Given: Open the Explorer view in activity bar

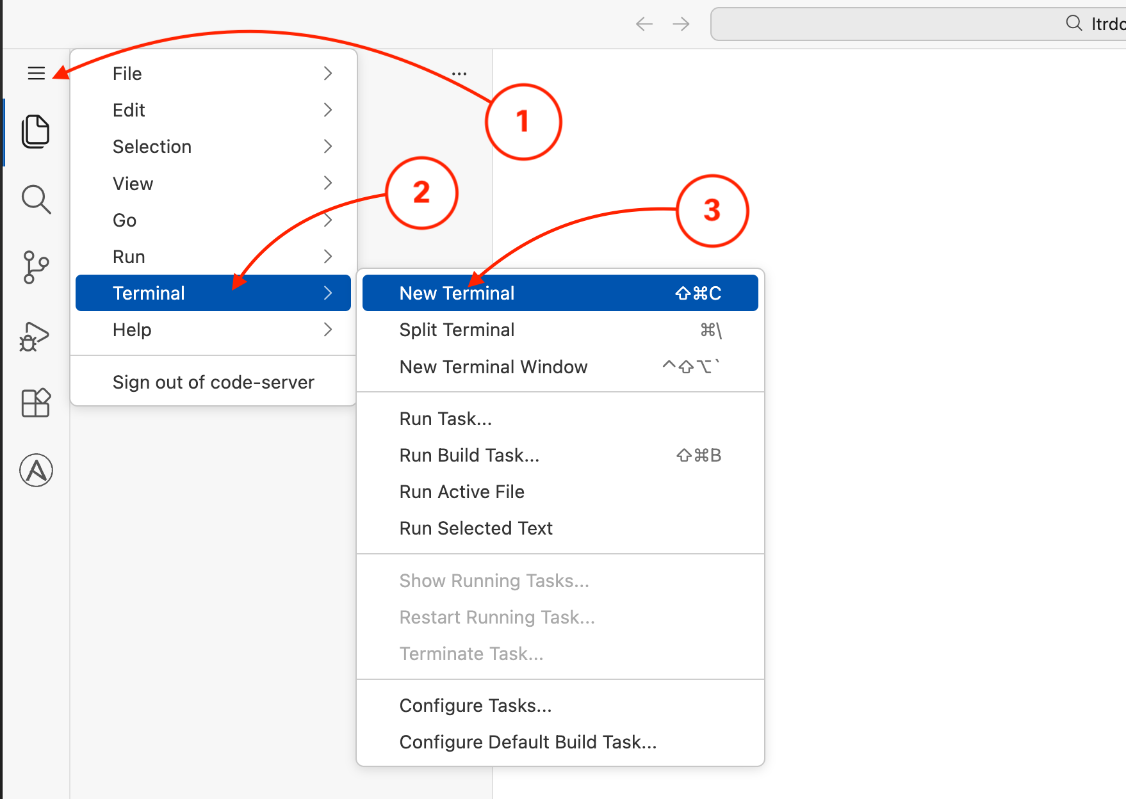Looking at the screenshot, I should 36,132.
